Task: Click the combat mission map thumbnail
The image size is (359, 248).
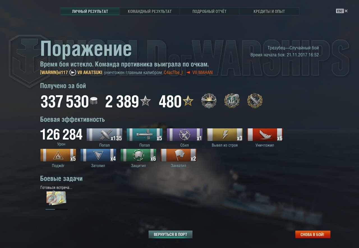Action: [x=56, y=198]
